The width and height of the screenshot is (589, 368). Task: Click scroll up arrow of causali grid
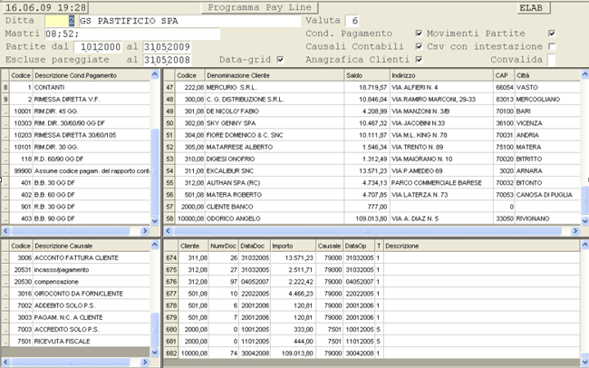click(x=155, y=245)
